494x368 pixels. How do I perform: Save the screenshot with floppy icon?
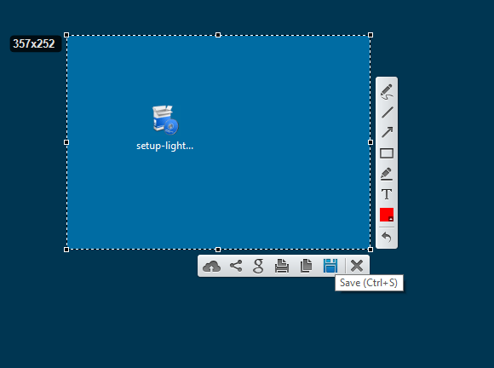click(x=330, y=266)
